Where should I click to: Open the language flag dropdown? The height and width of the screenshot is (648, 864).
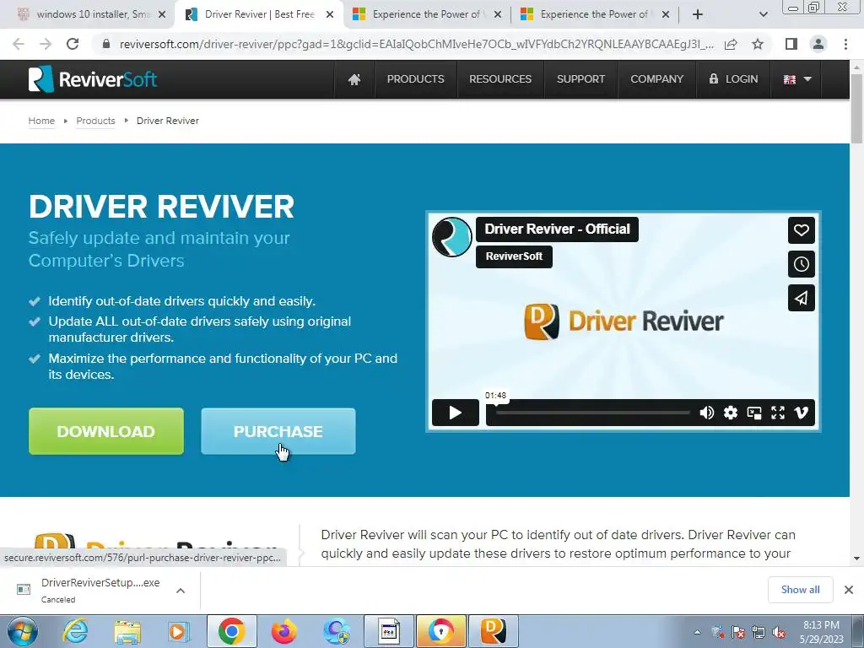(797, 79)
